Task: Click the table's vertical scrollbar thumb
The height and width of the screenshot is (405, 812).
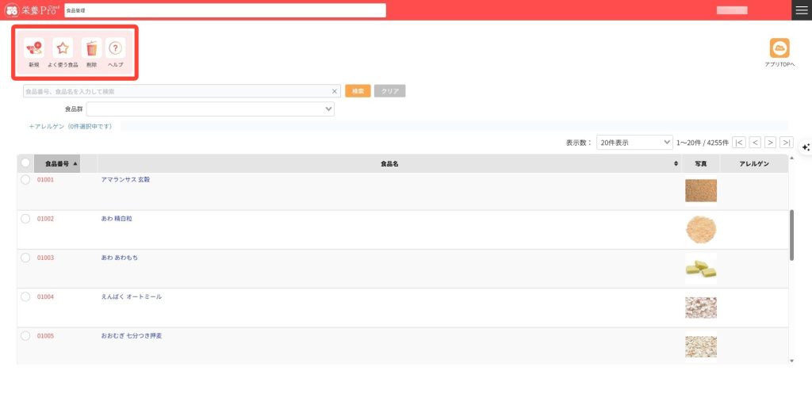Action: tap(791, 235)
